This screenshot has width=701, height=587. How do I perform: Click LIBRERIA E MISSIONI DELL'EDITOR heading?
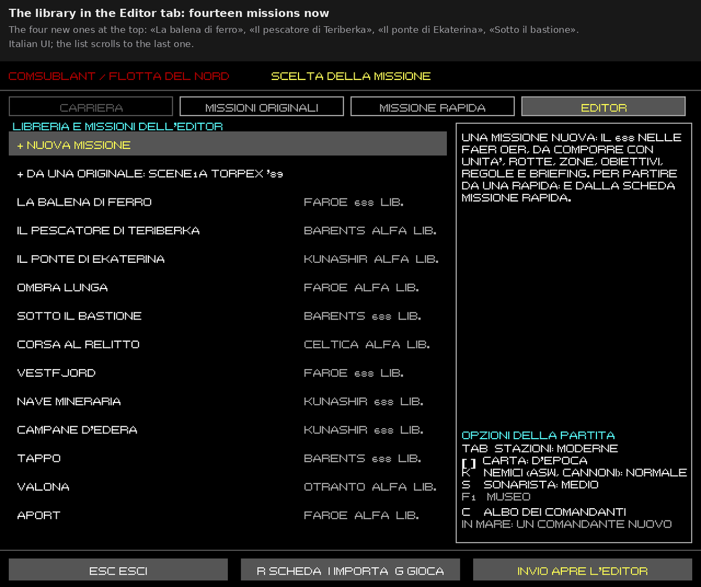click(x=117, y=126)
